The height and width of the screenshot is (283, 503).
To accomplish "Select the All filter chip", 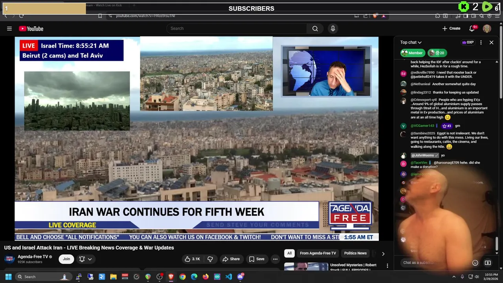I will 289,253.
